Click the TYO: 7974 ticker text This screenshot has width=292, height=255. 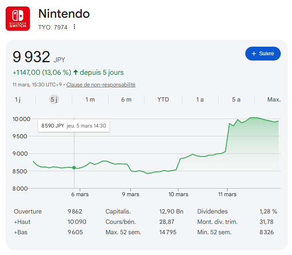tap(53, 27)
